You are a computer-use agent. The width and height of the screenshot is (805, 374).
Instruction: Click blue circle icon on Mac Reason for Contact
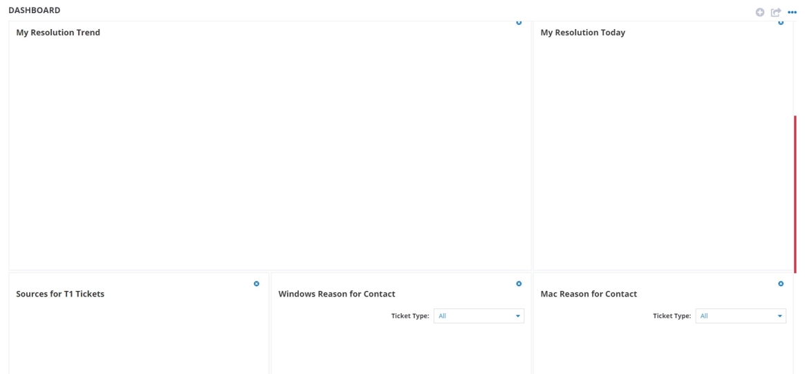781,283
